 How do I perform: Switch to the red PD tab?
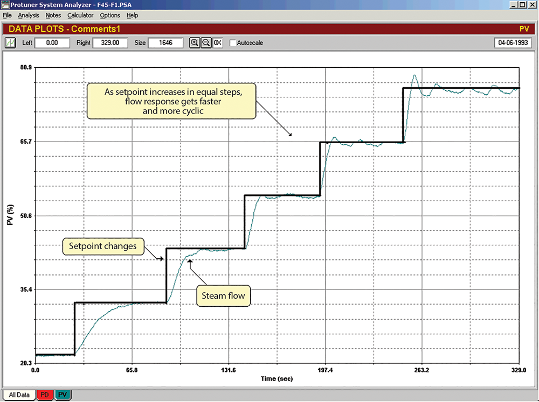point(45,394)
